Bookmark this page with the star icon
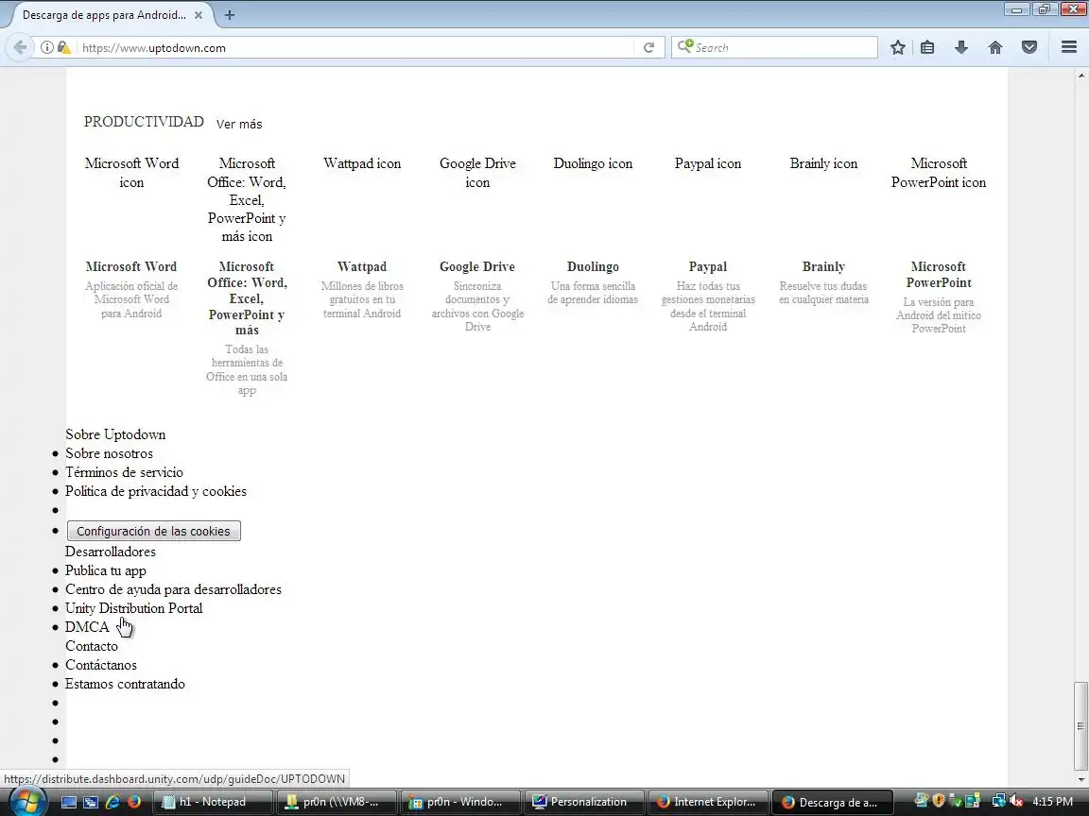Screen dimensions: 1089x816 (x=897, y=47)
